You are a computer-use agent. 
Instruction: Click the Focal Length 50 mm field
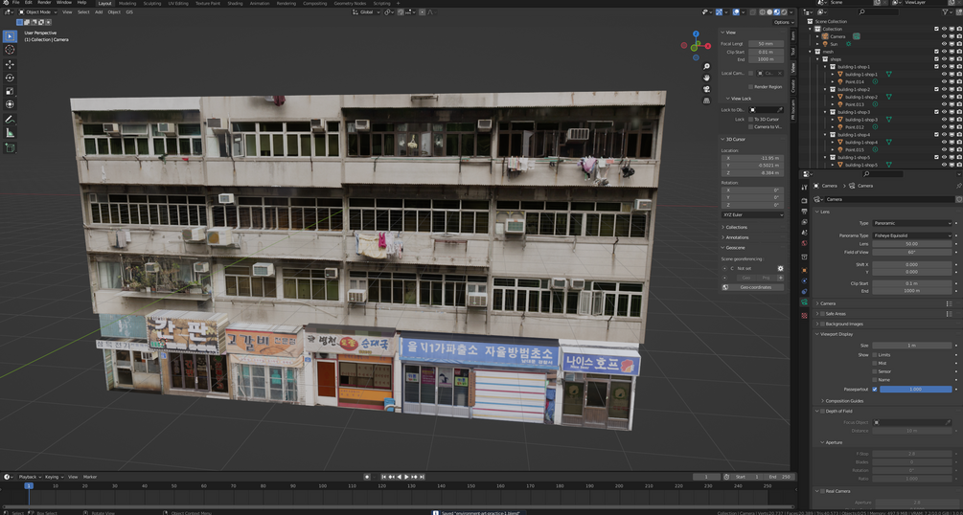tap(766, 44)
